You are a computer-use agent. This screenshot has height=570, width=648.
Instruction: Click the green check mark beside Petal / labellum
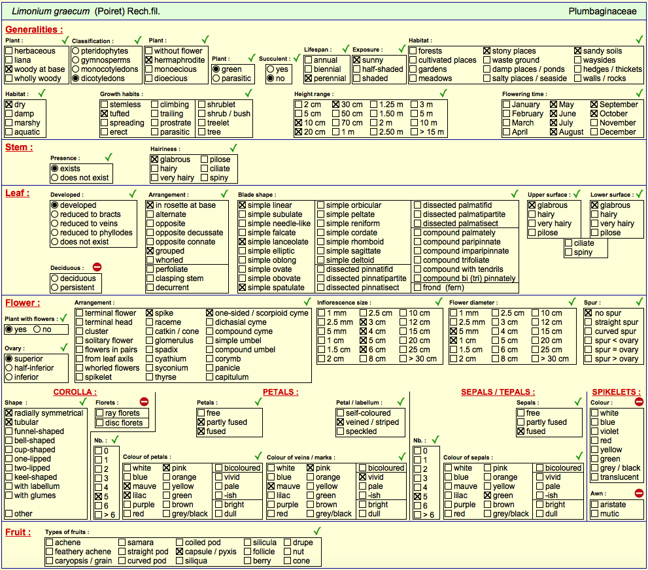400,401
